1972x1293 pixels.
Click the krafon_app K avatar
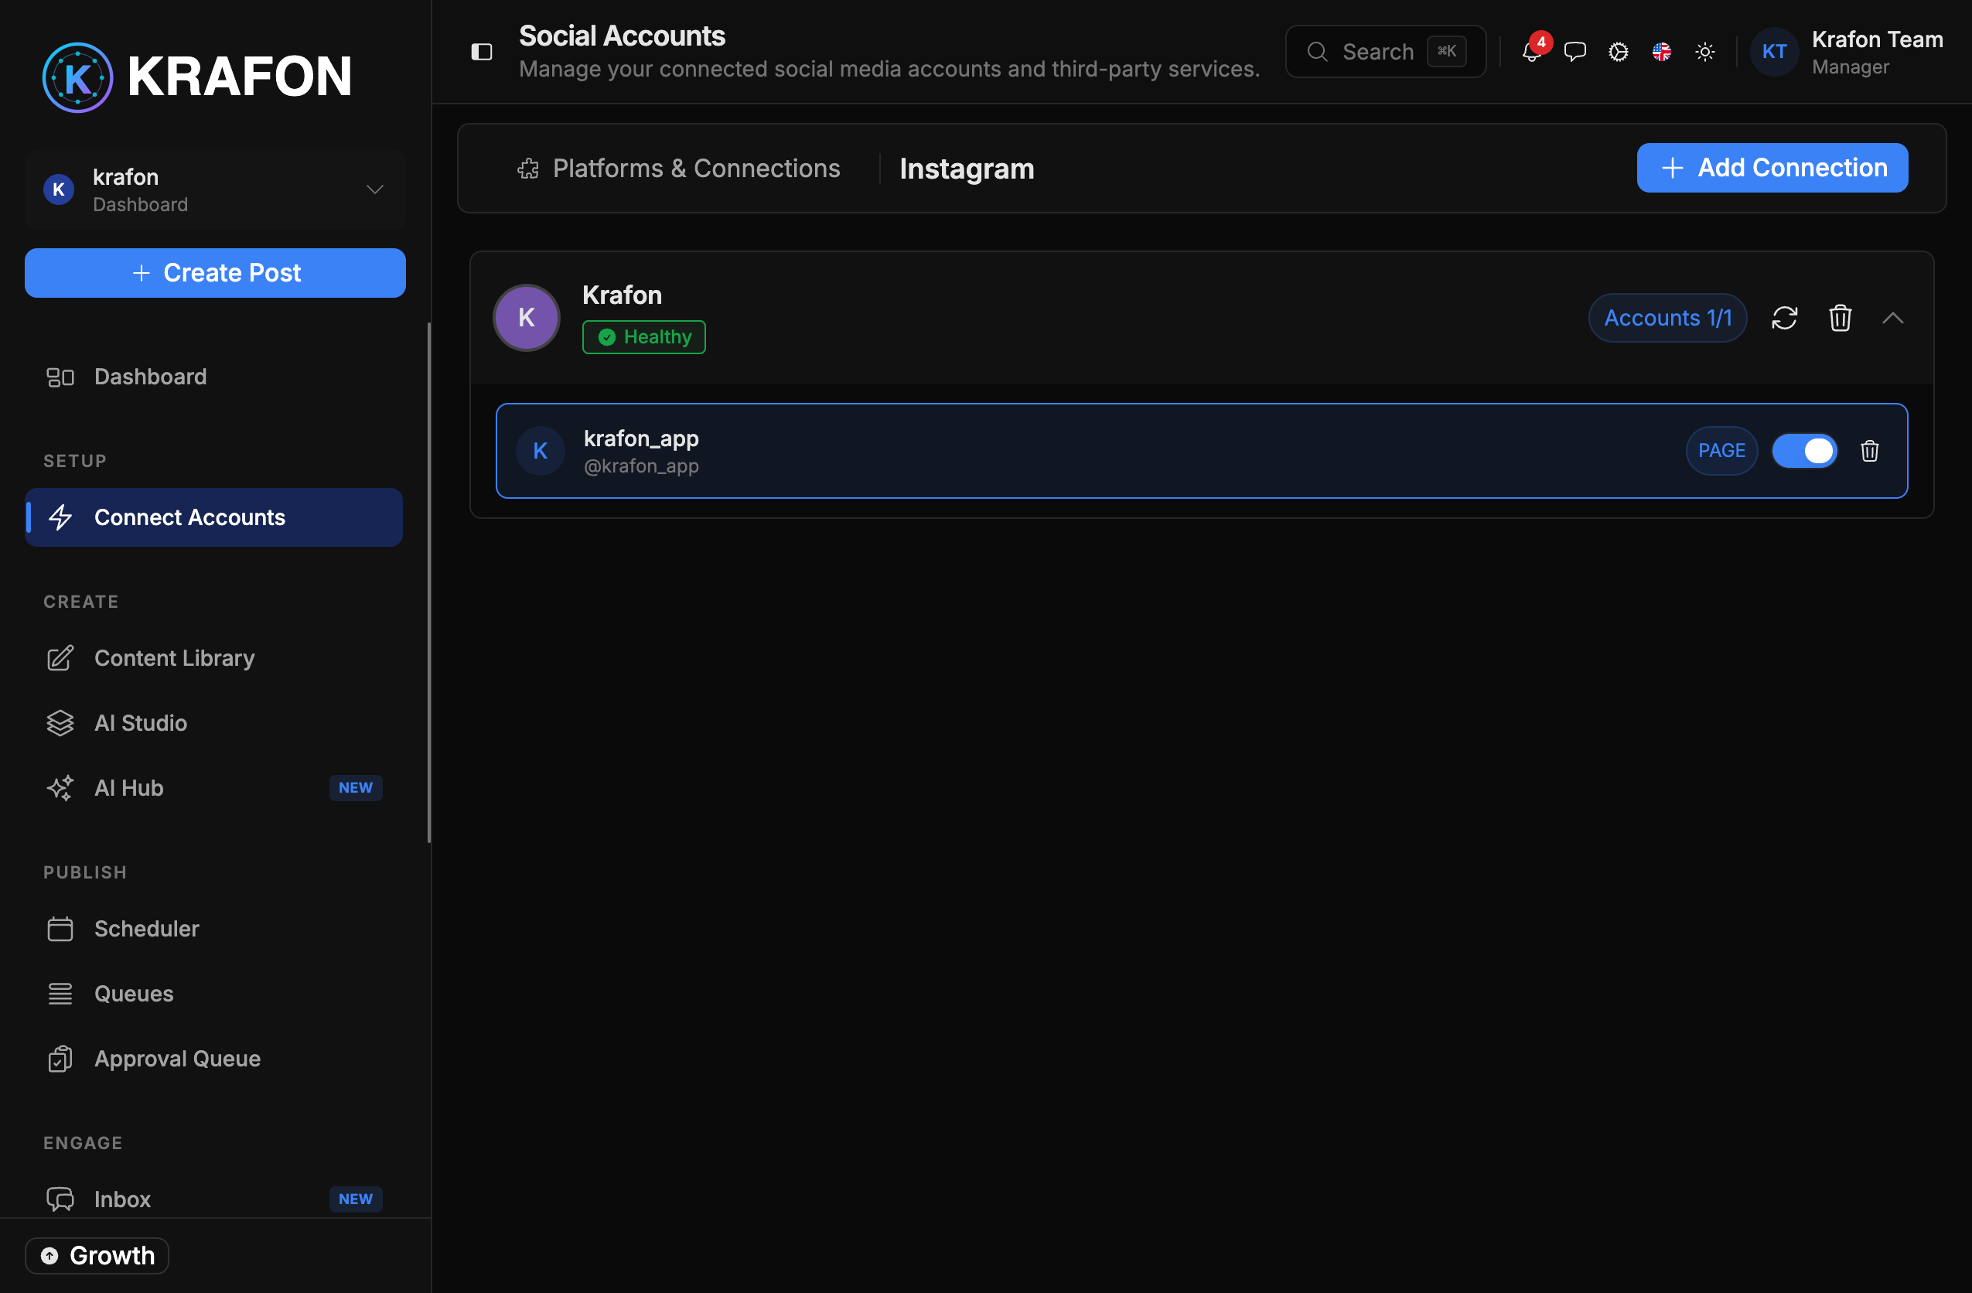pos(541,451)
